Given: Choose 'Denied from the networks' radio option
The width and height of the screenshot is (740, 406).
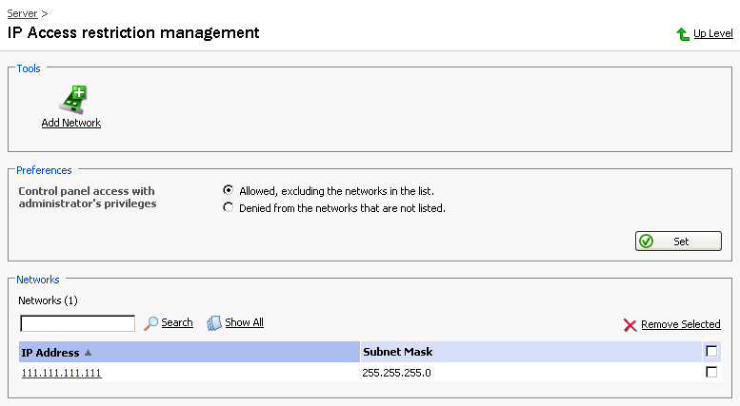Looking at the screenshot, I should coord(228,207).
